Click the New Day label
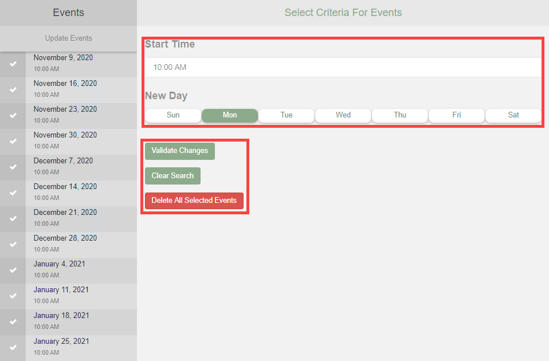The width and height of the screenshot is (549, 361). point(166,96)
